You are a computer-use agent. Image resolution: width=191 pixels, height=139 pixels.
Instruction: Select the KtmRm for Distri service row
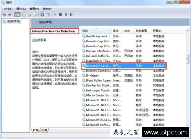click(x=123, y=85)
